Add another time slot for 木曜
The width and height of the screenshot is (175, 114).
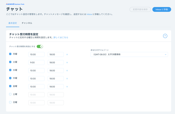coord(67,79)
